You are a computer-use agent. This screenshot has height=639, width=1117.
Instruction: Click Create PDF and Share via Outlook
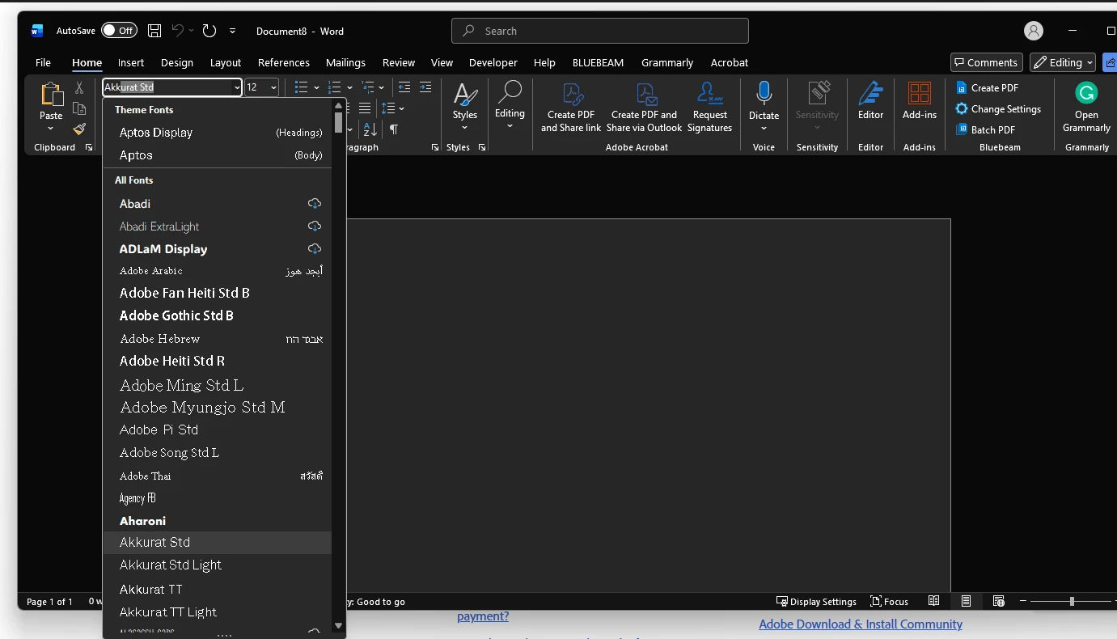click(645, 108)
